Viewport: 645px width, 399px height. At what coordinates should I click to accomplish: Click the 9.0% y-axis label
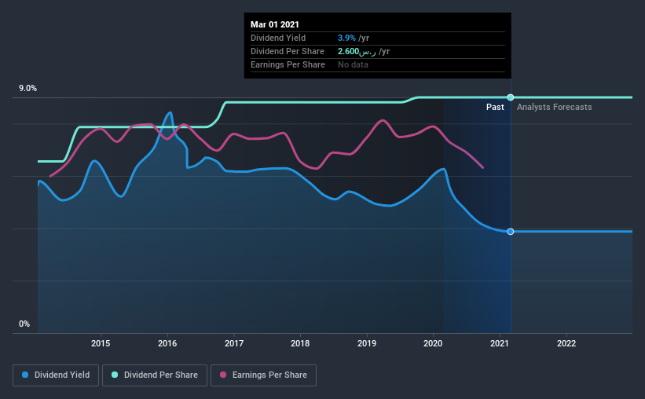coord(28,89)
